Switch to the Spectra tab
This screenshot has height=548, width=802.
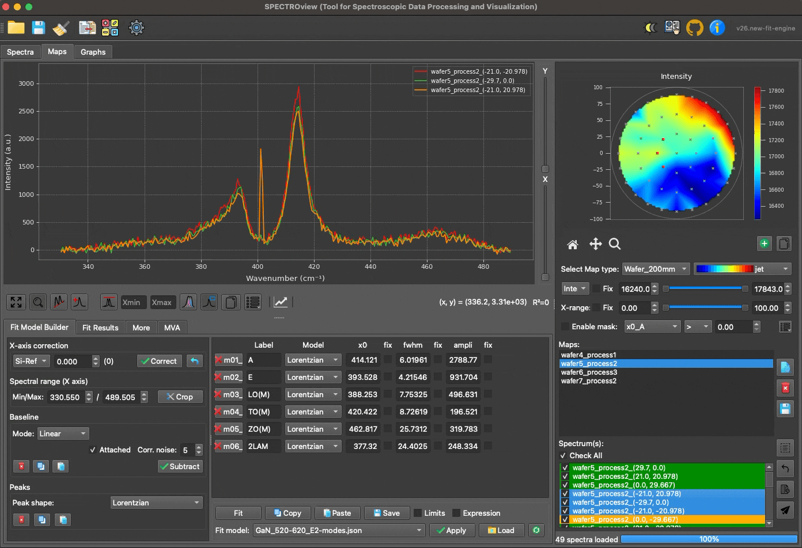(x=21, y=52)
